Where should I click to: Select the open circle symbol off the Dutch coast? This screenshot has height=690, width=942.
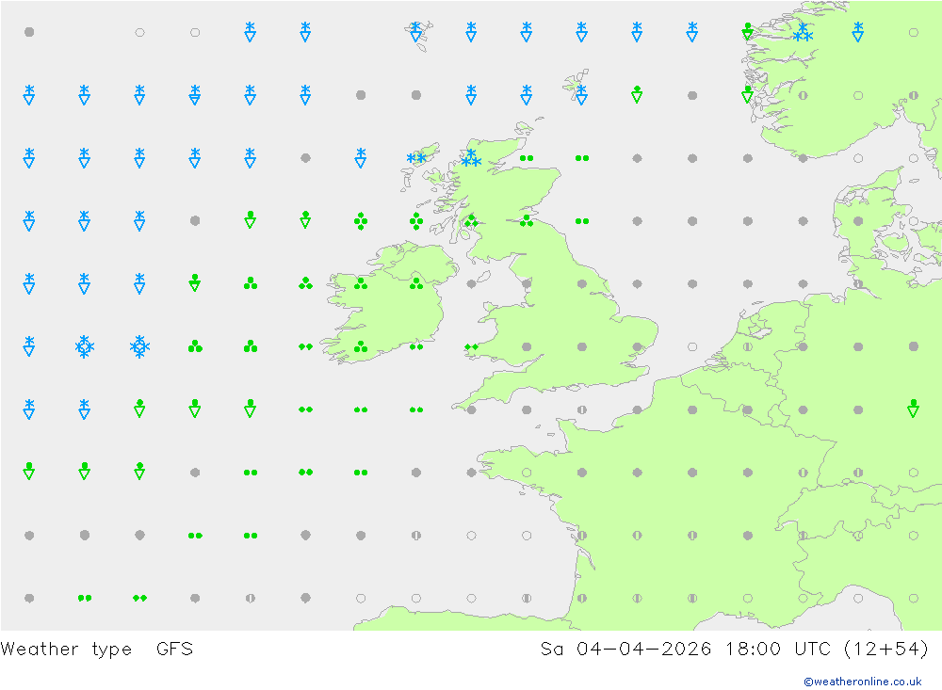pos(692,346)
